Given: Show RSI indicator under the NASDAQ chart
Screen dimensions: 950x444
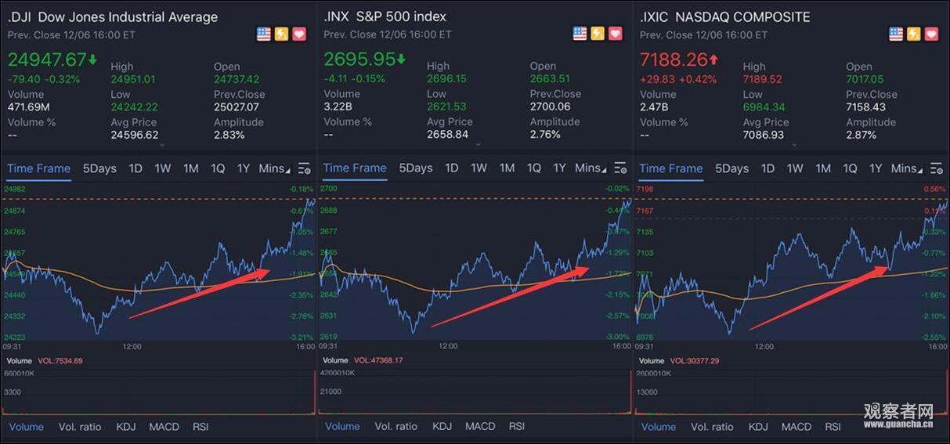Looking at the screenshot, I should [833, 427].
